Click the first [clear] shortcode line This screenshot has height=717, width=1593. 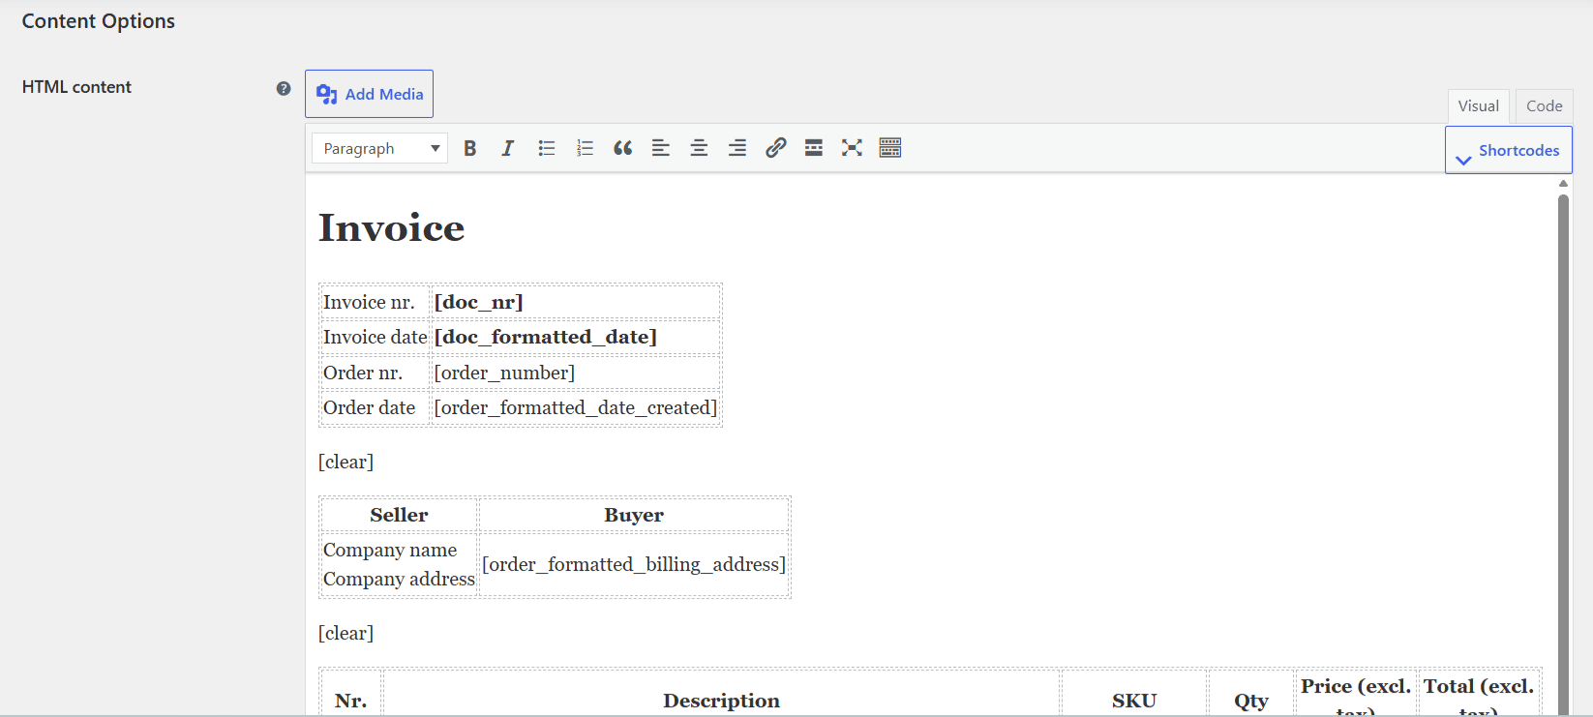click(x=346, y=462)
